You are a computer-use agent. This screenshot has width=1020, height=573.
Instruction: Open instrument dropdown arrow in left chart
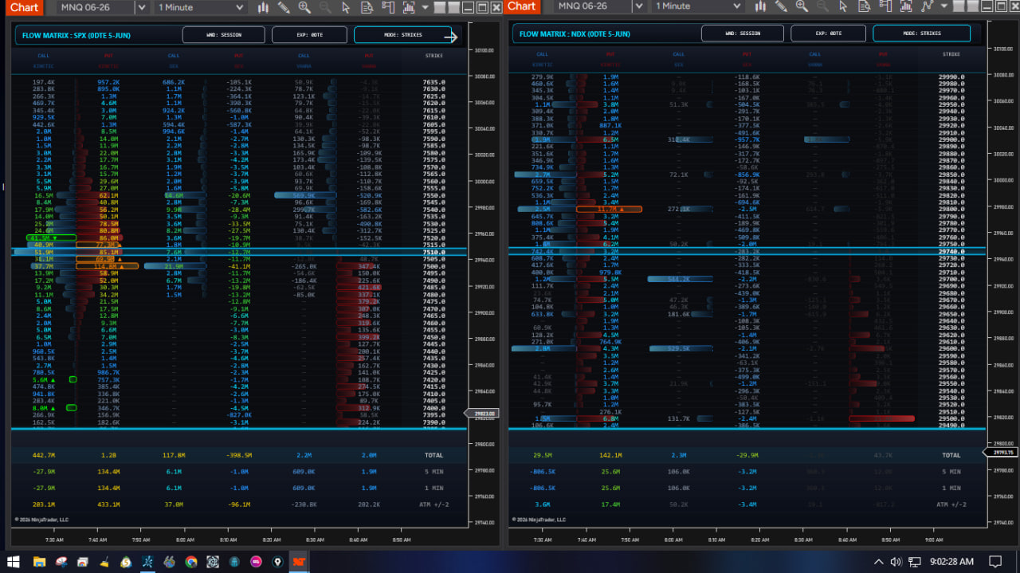pos(141,7)
